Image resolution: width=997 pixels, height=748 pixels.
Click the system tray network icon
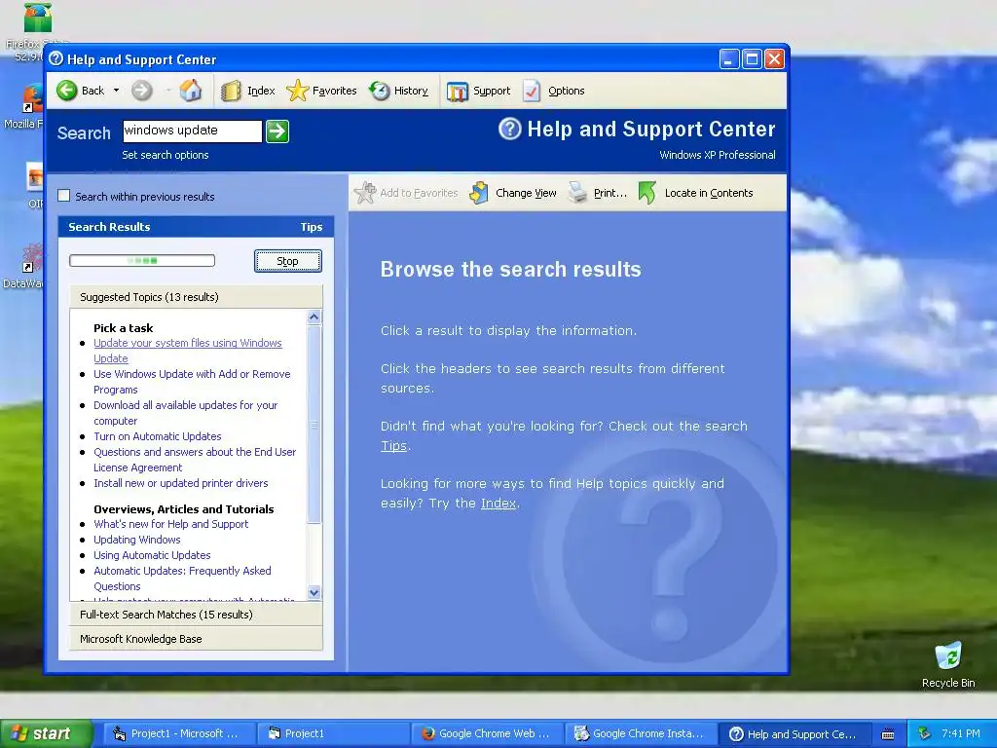[x=924, y=733]
